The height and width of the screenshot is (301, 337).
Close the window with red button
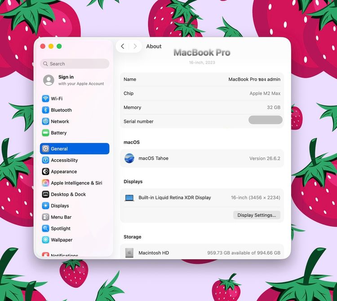(x=43, y=46)
